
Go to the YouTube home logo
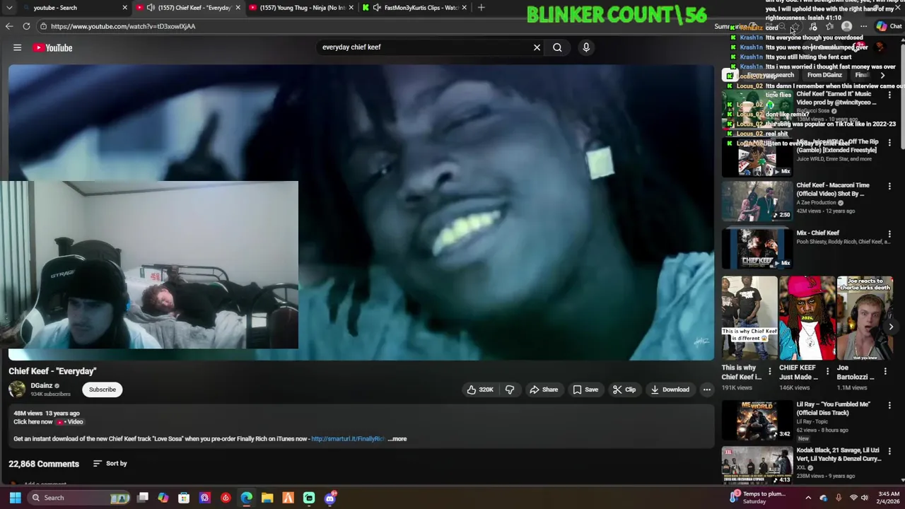point(52,47)
